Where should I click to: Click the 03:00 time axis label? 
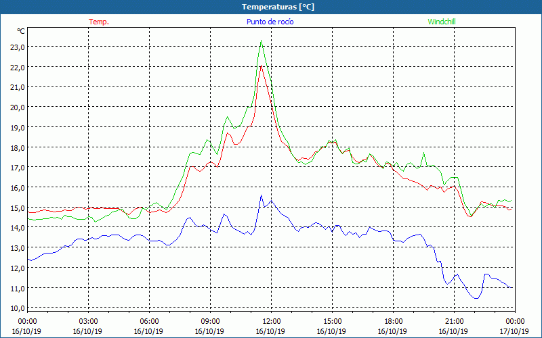point(88,322)
